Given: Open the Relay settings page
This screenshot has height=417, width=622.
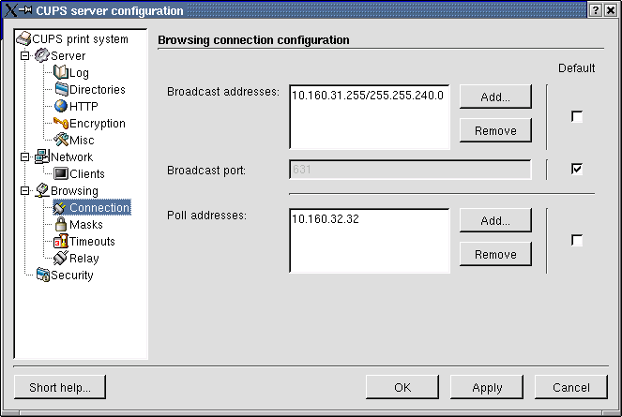Looking at the screenshot, I should (x=83, y=259).
